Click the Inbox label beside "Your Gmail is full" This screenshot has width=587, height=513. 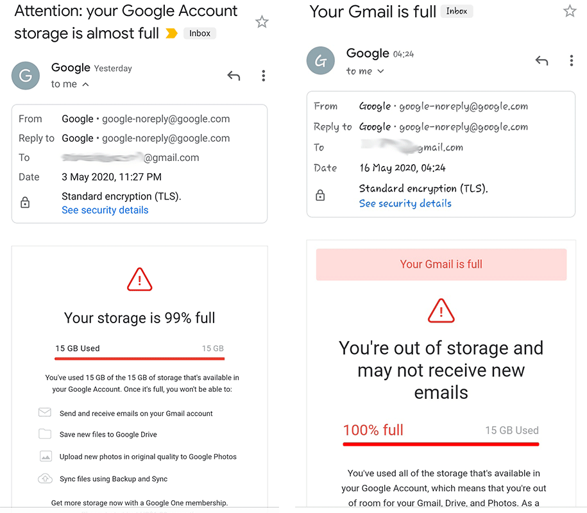456,12
